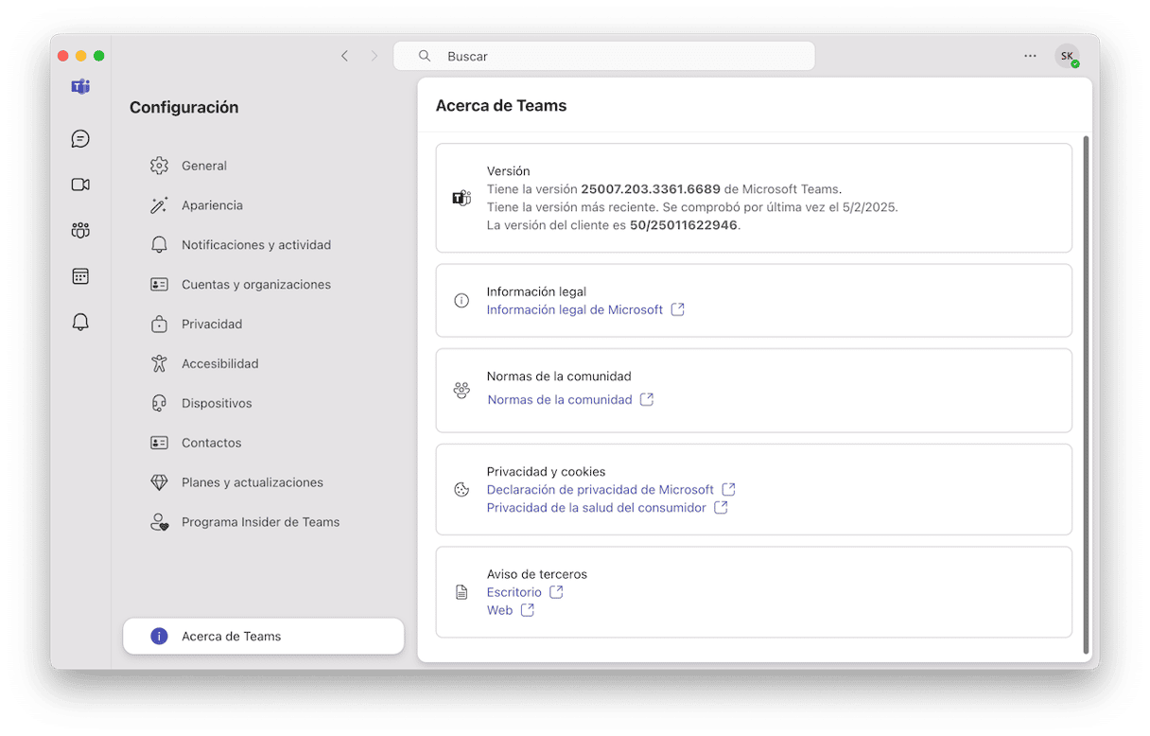Open the video Meet icon in the sidebar
The width and height of the screenshot is (1150, 736).
[x=80, y=184]
